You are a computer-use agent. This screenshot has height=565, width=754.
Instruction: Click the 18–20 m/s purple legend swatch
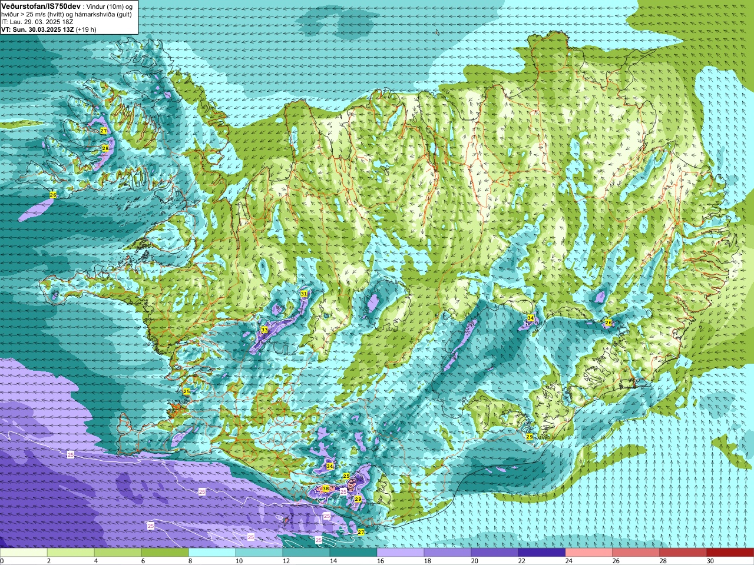coord(448,553)
